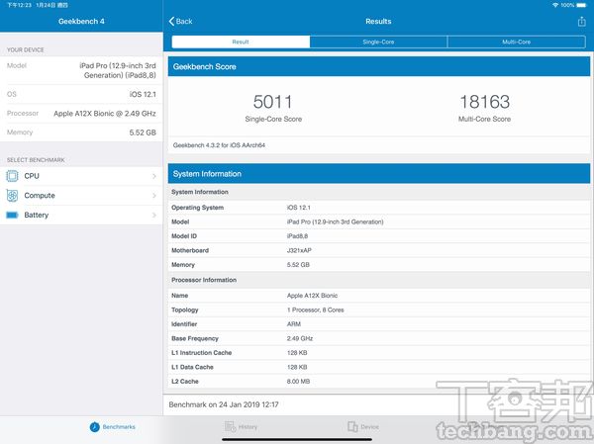
Task: Tap the share icon in Results header
Action: click(582, 22)
